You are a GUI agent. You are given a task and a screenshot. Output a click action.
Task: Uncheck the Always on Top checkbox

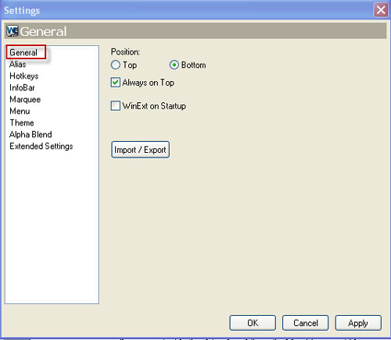[116, 83]
